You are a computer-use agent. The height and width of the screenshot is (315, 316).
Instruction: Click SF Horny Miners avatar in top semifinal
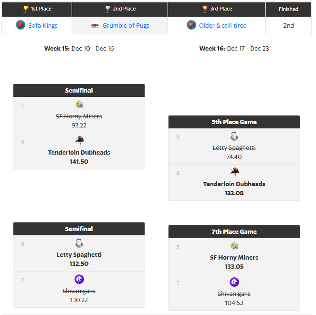[79, 105]
